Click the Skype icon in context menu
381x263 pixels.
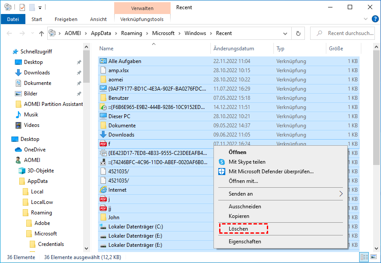tap(222, 161)
